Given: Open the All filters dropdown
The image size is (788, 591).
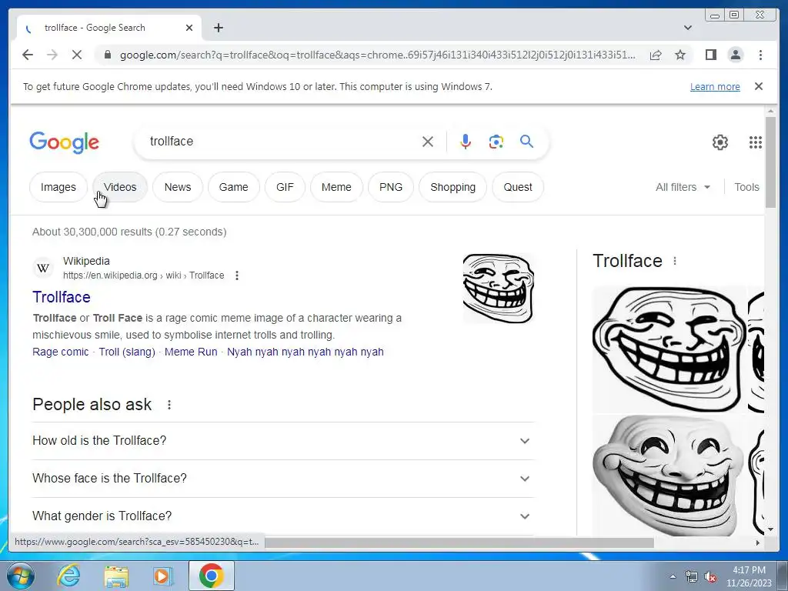Looking at the screenshot, I should (x=683, y=187).
